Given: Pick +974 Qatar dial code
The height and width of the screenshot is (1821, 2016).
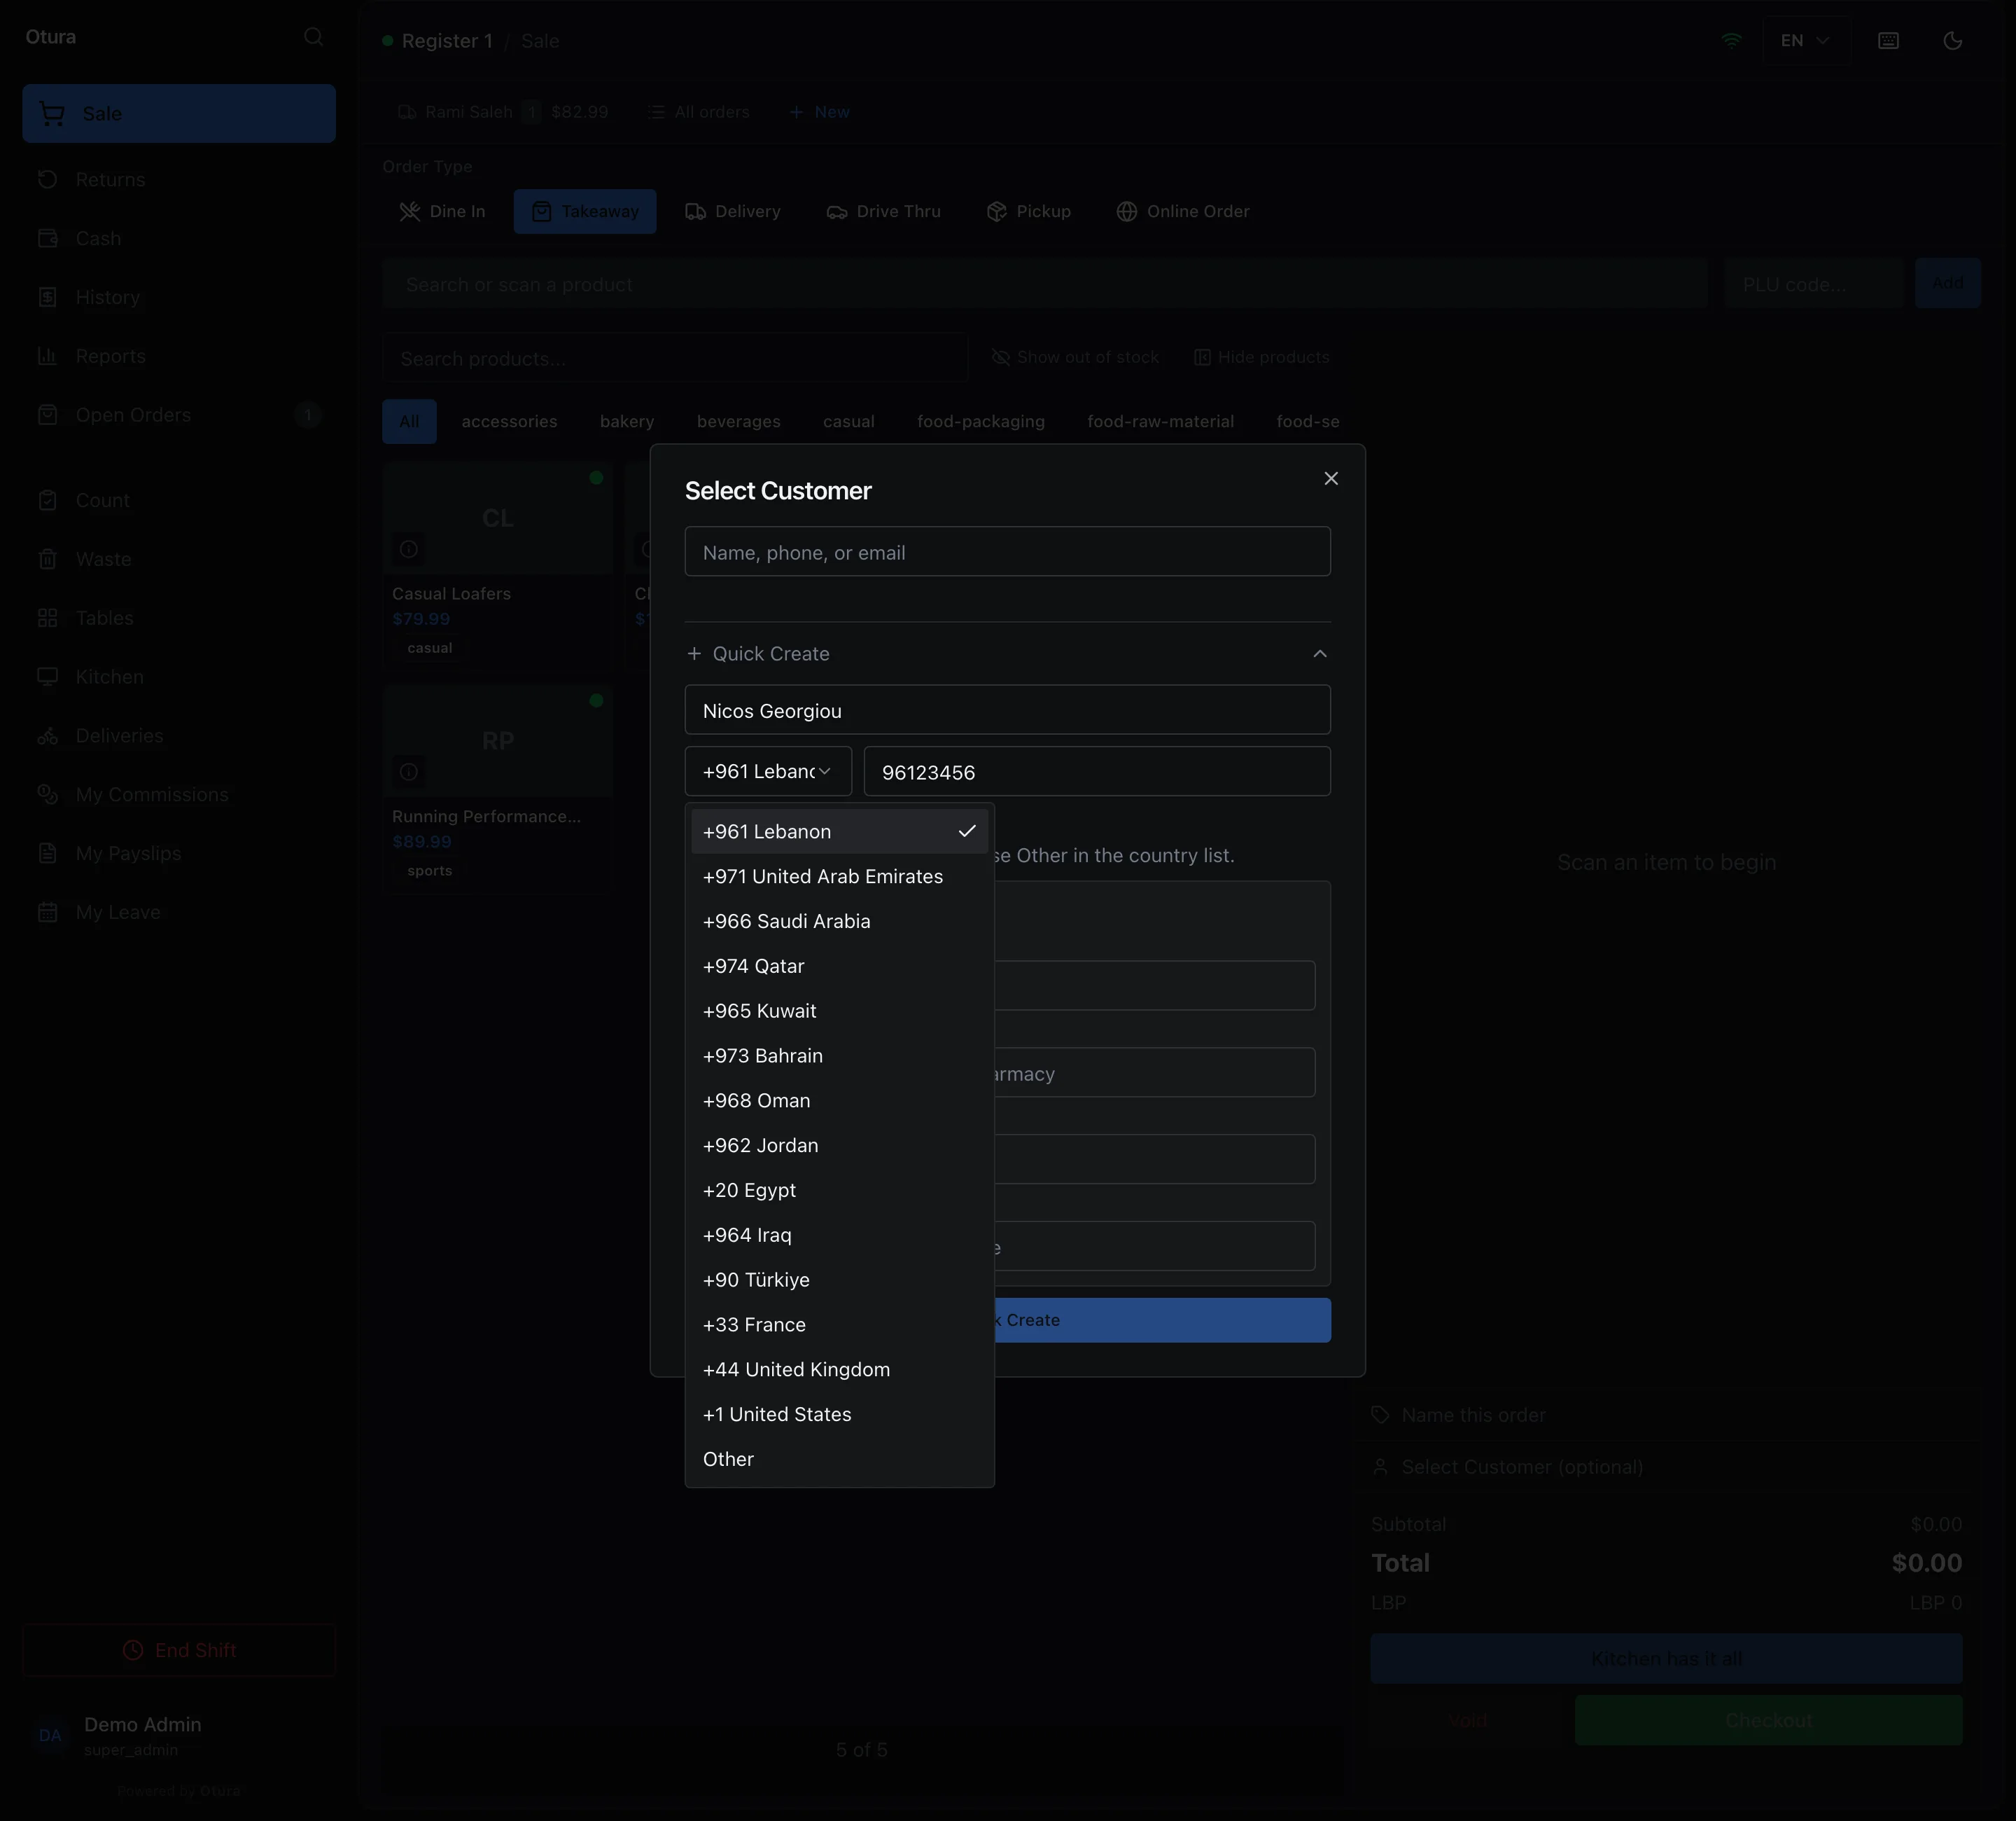Looking at the screenshot, I should 839,967.
